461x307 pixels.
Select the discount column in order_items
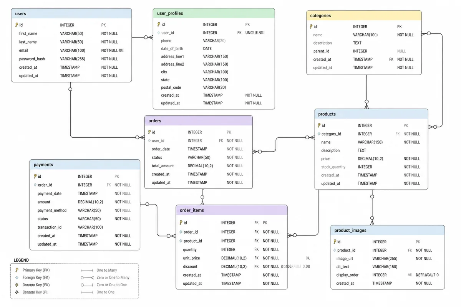[190, 266]
